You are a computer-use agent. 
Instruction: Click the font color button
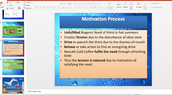[x=69, y=7]
